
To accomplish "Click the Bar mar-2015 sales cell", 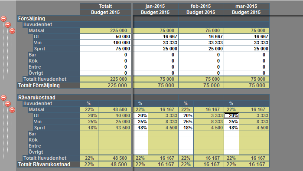I will (247, 55).
